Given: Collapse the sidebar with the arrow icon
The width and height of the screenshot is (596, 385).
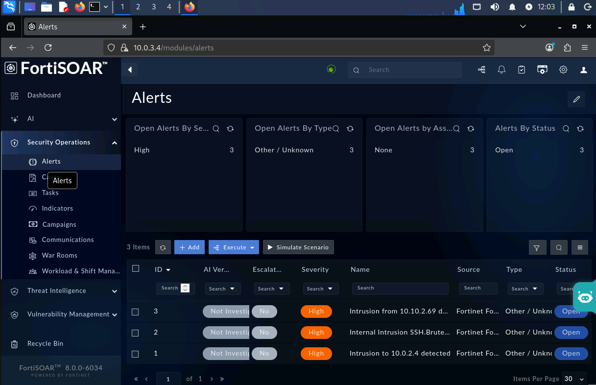Looking at the screenshot, I should click(130, 70).
